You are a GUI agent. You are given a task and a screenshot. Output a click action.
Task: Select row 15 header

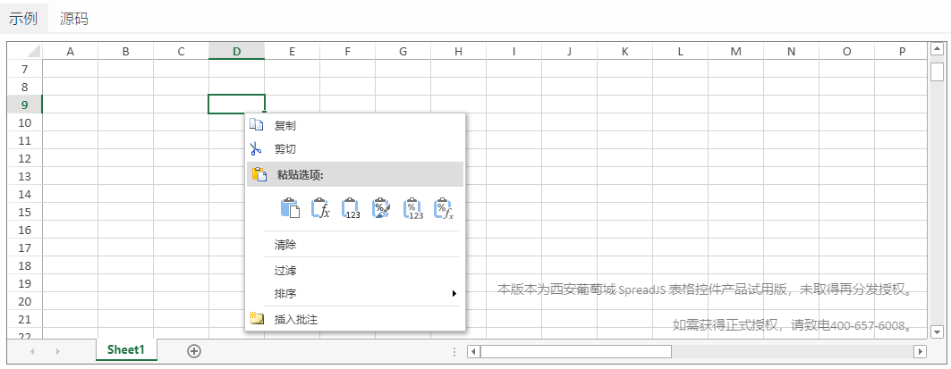tap(25, 212)
